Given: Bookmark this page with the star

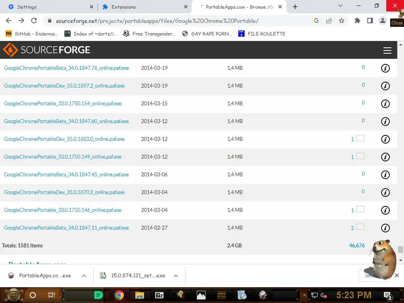Looking at the screenshot, I should pos(341,21).
